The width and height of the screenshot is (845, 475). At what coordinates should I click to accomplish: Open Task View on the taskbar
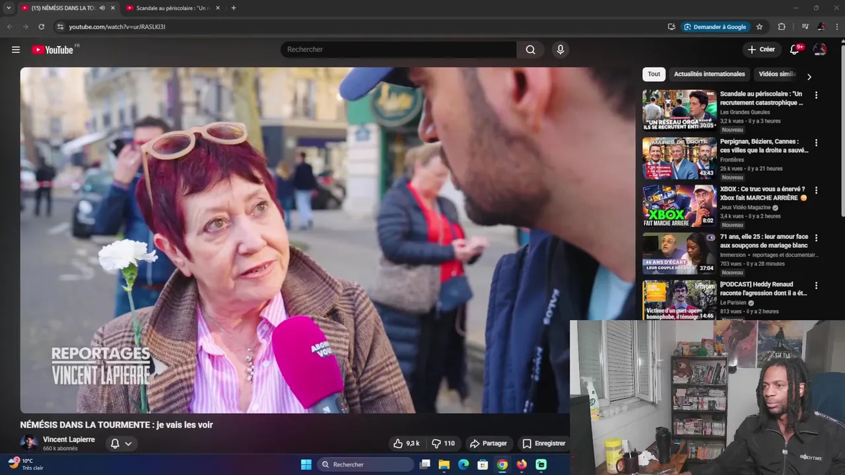pos(425,464)
